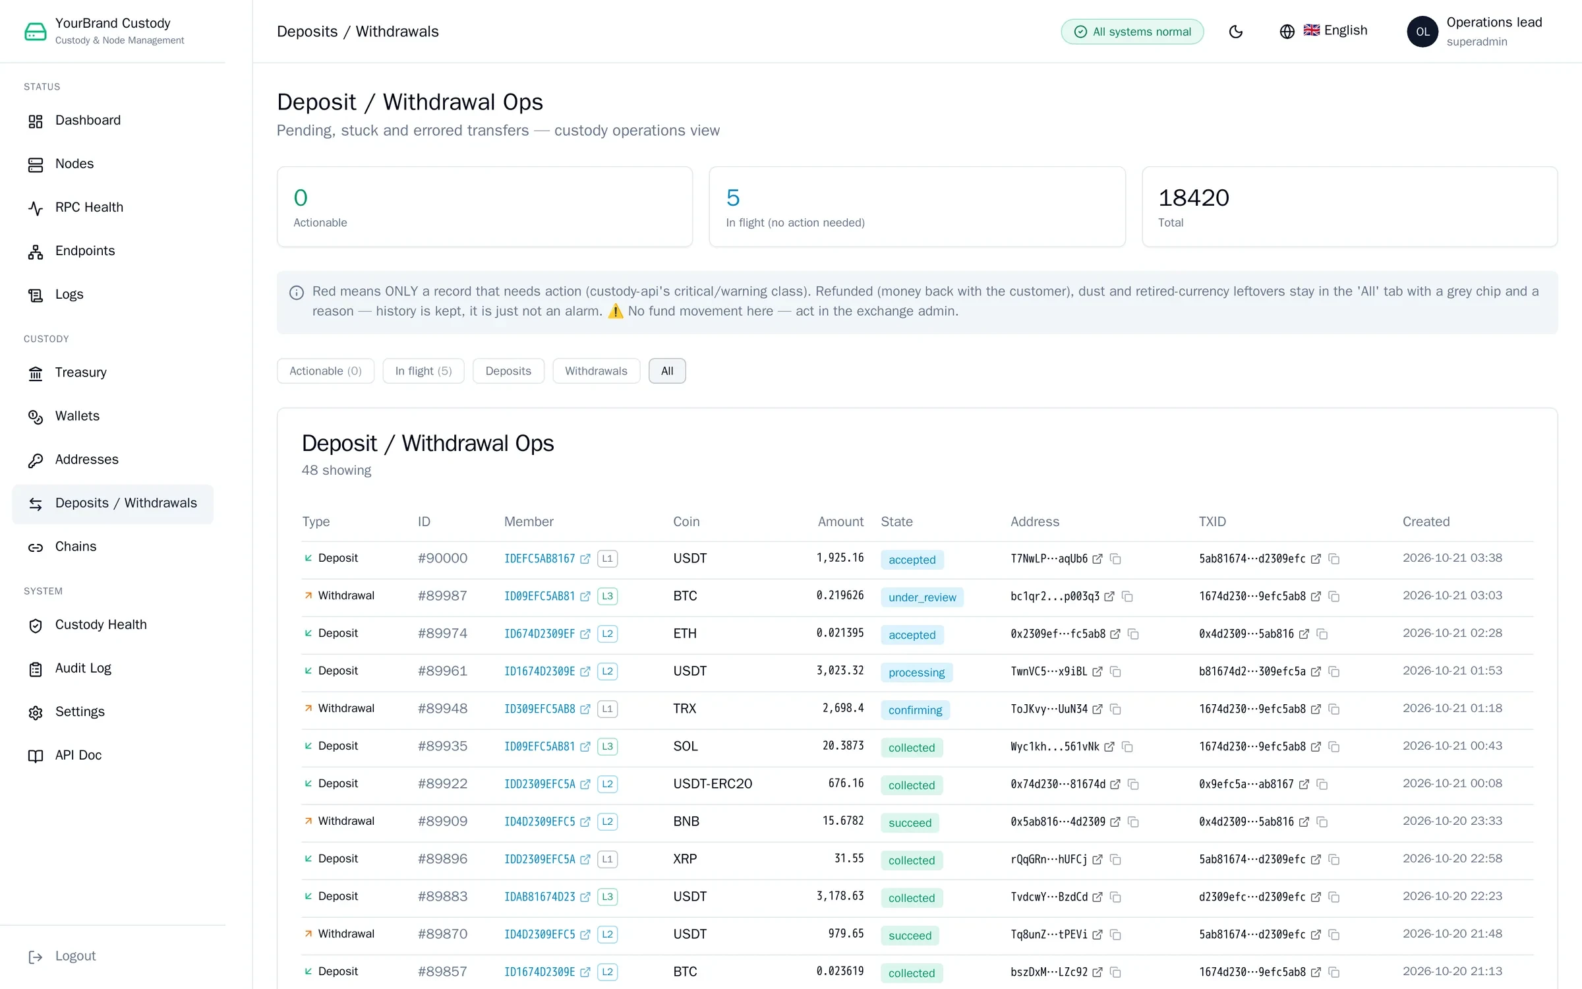Click the Settings gear icon
The height and width of the screenshot is (989, 1582).
(36, 712)
